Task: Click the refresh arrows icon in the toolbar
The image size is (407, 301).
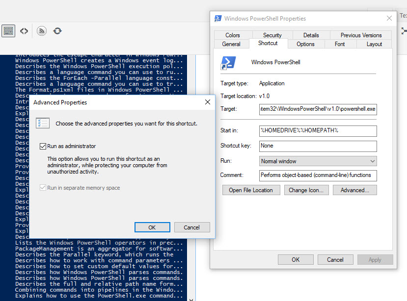Action: [x=57, y=31]
